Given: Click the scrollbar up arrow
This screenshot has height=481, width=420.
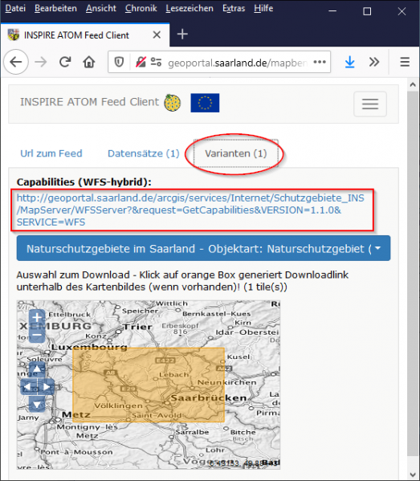Looking at the screenshot, I should pos(413,84).
